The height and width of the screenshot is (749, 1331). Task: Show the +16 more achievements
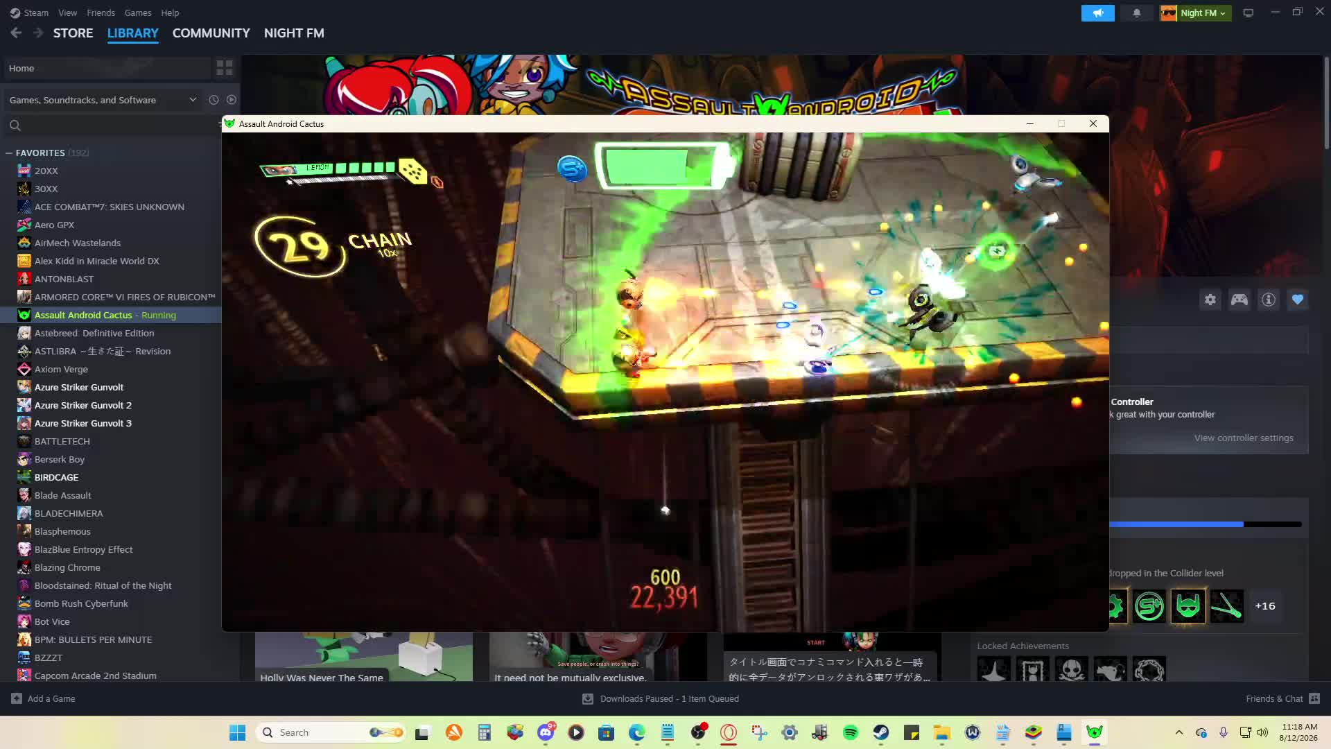[1265, 606]
